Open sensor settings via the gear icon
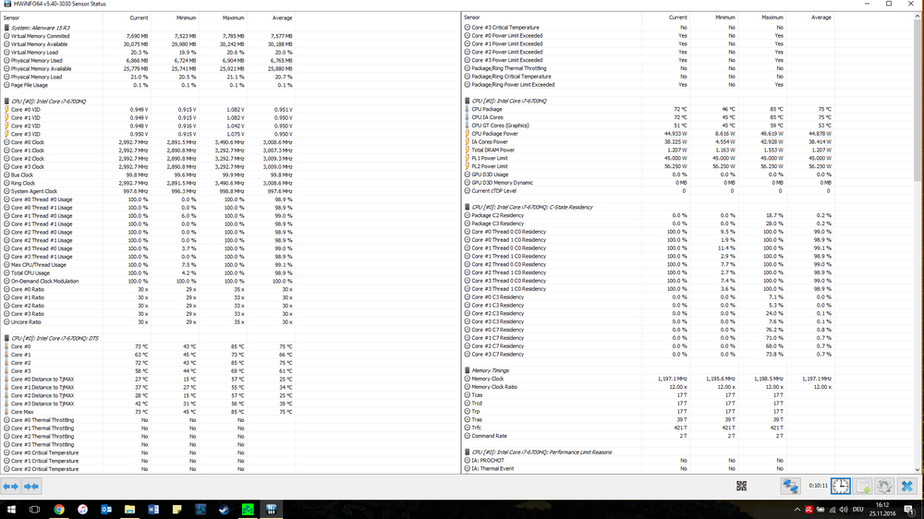The height and width of the screenshot is (519, 924). point(884,486)
